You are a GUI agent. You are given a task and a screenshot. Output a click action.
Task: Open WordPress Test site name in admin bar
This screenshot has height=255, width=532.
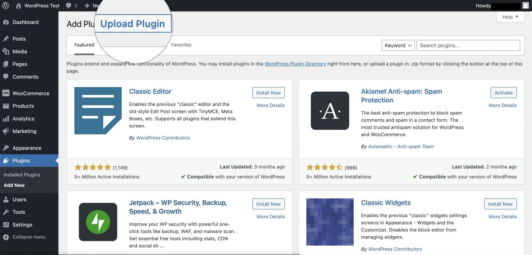point(42,6)
